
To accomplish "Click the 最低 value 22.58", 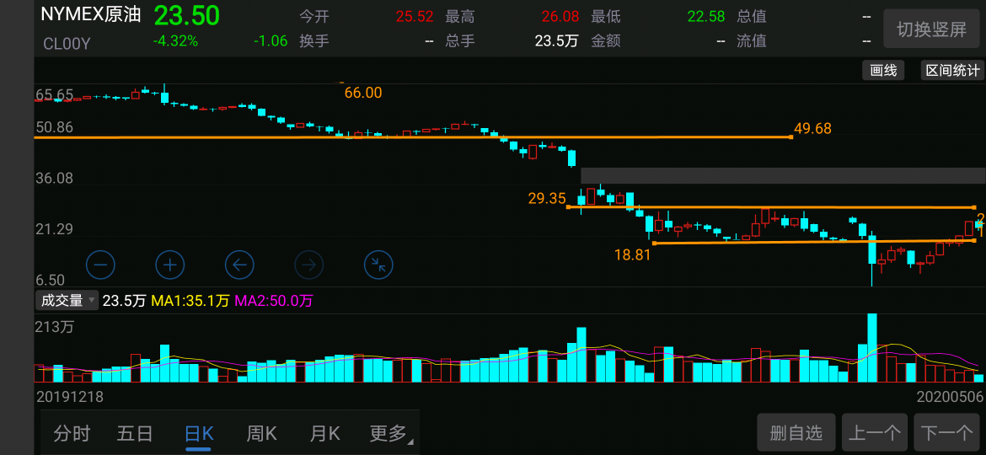I will tap(706, 16).
